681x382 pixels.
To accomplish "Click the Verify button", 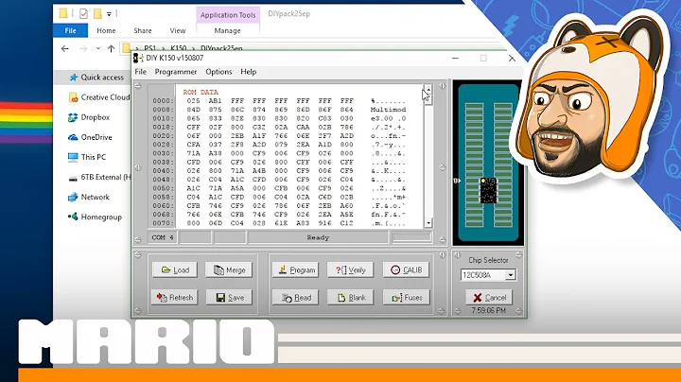I will click(x=351, y=270).
